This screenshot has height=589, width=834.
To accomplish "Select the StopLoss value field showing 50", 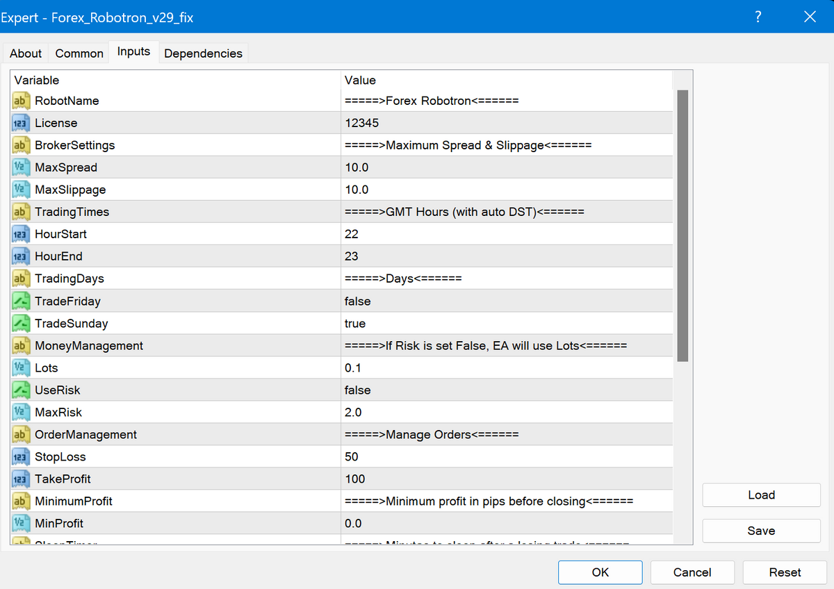I will 506,457.
